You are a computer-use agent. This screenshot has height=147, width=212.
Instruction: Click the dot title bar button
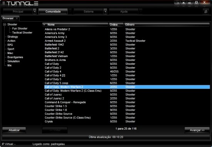[x=178, y=3]
